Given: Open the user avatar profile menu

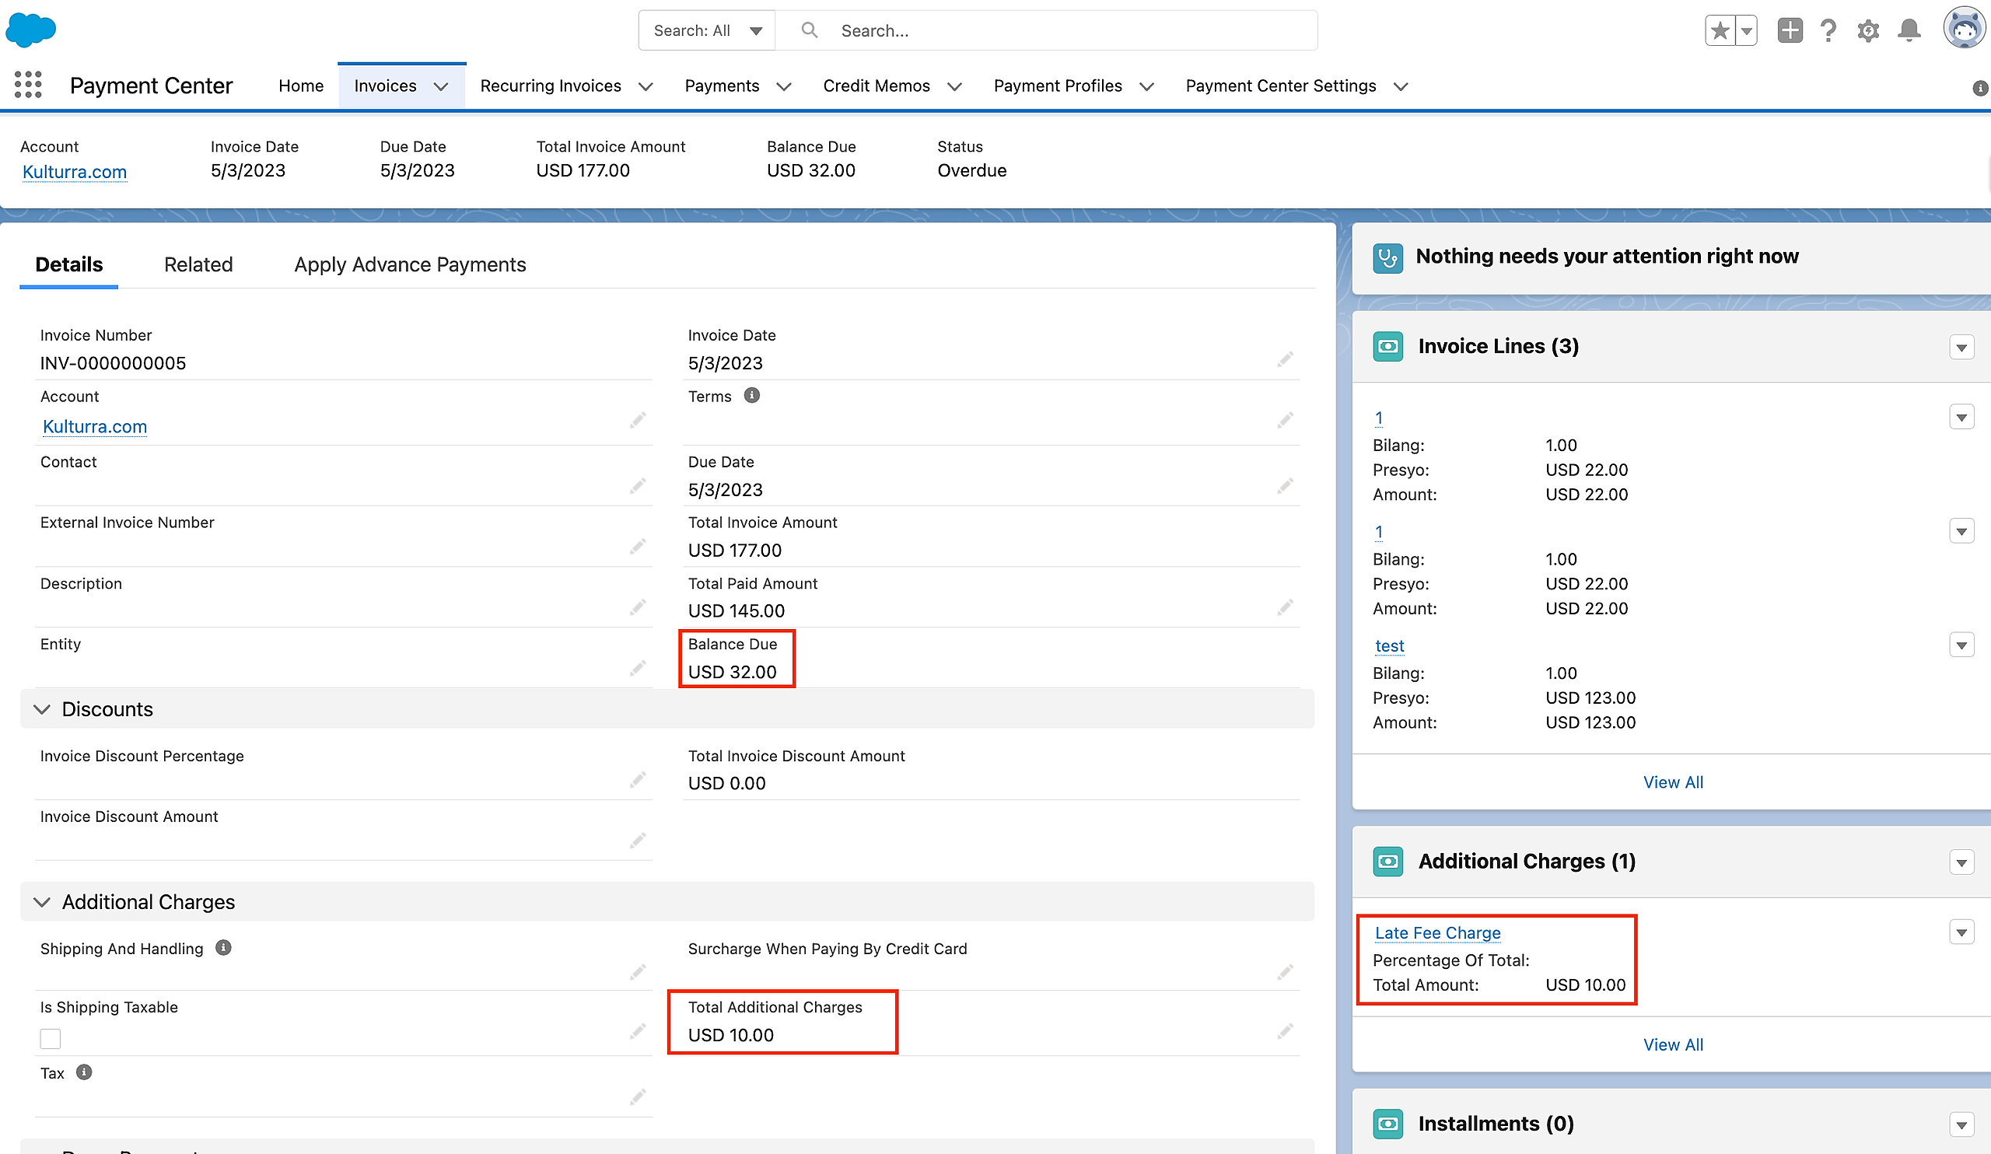Looking at the screenshot, I should click(x=1964, y=30).
